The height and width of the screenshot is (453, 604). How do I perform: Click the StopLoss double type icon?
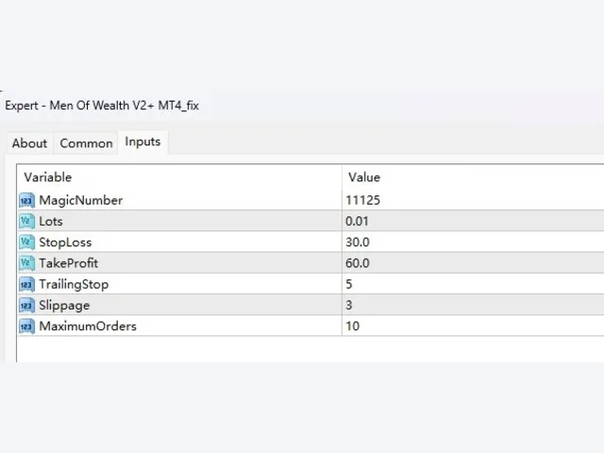pyautogui.click(x=26, y=243)
